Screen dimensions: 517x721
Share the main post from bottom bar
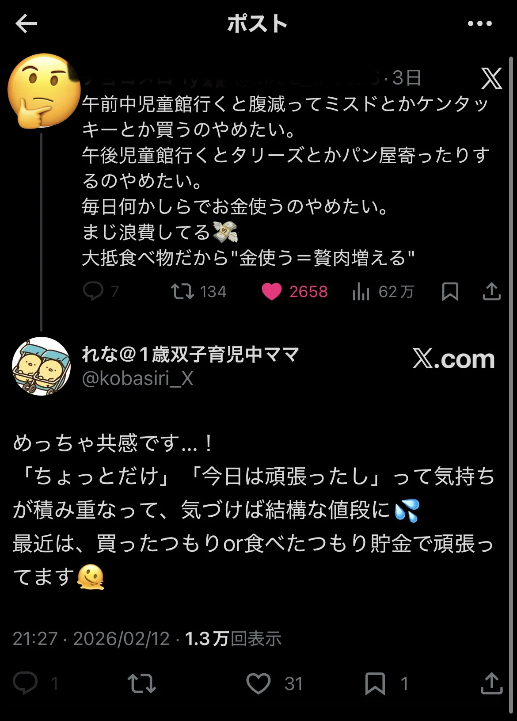491,683
